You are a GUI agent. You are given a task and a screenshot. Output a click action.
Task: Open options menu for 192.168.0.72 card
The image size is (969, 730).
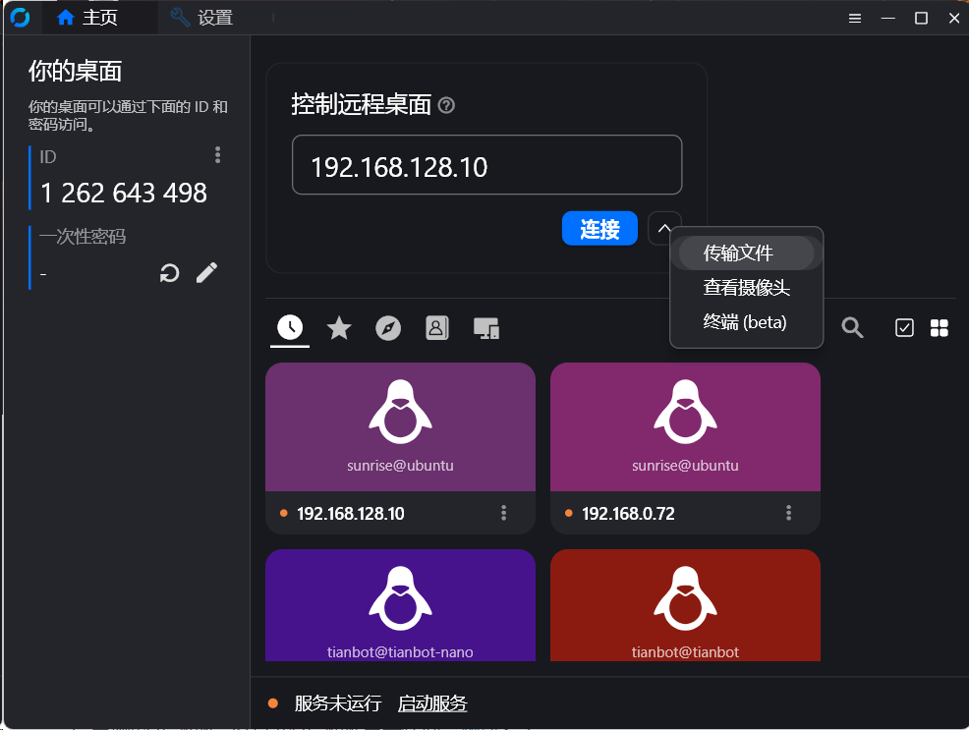[789, 513]
